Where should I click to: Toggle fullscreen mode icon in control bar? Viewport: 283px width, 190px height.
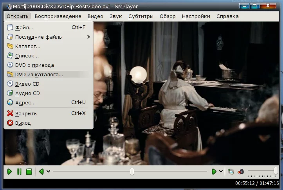(231, 172)
